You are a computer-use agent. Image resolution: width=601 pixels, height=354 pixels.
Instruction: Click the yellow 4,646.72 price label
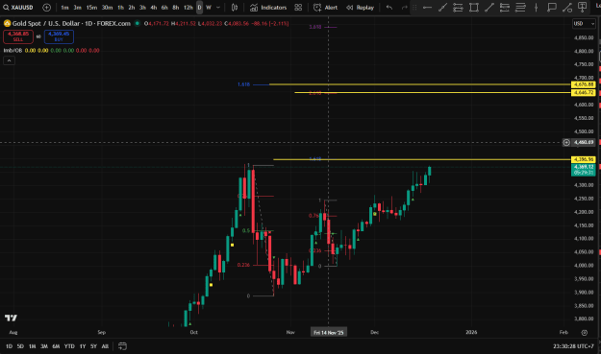point(584,92)
